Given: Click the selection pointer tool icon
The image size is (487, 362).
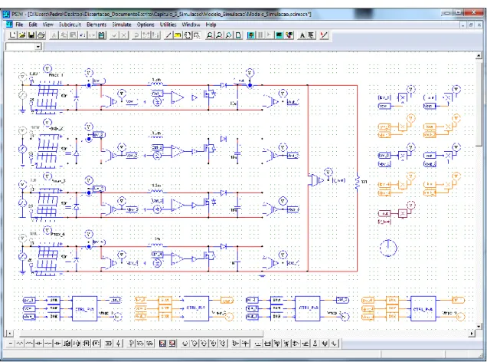Looking at the screenshot, I should click(197, 35).
